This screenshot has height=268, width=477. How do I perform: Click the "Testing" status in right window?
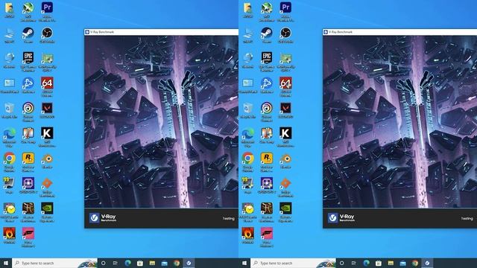(x=467, y=218)
